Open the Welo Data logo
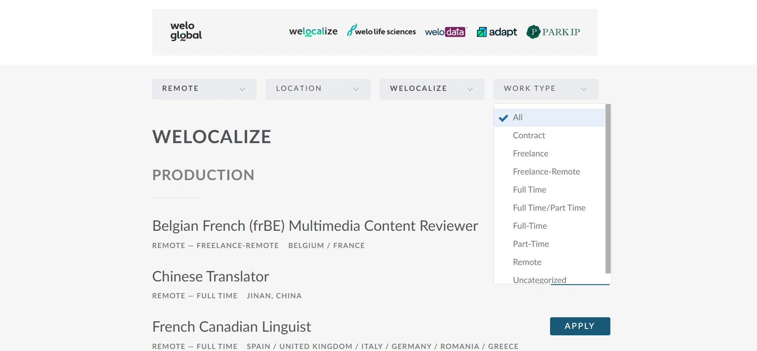Image resolution: width=757 pixels, height=351 pixels. (x=446, y=32)
